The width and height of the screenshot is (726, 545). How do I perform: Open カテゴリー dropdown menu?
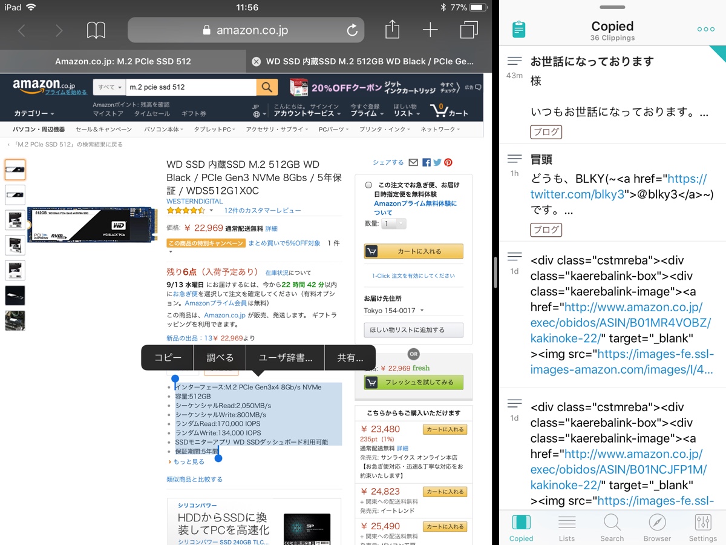(x=34, y=114)
